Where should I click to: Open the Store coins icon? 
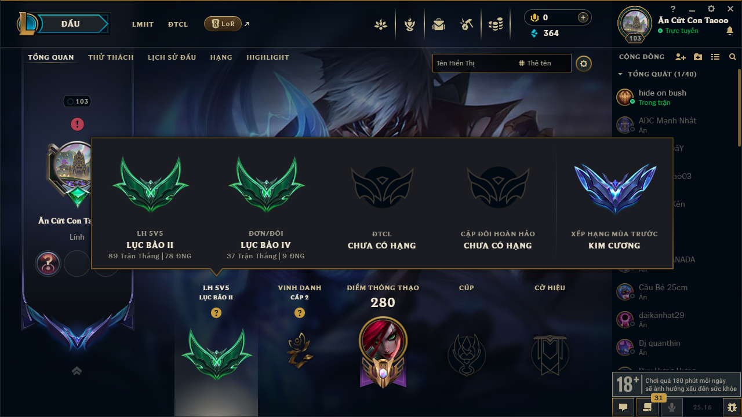(495, 24)
